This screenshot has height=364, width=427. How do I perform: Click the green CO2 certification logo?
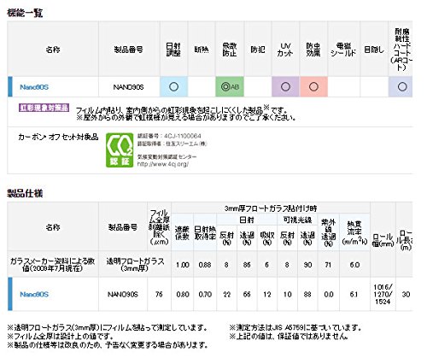pyautogui.click(x=120, y=150)
